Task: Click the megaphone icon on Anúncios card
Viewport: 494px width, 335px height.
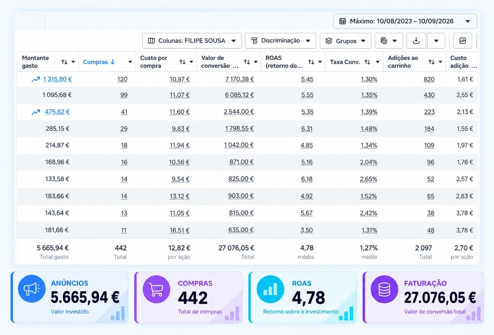Action: [x=31, y=289]
